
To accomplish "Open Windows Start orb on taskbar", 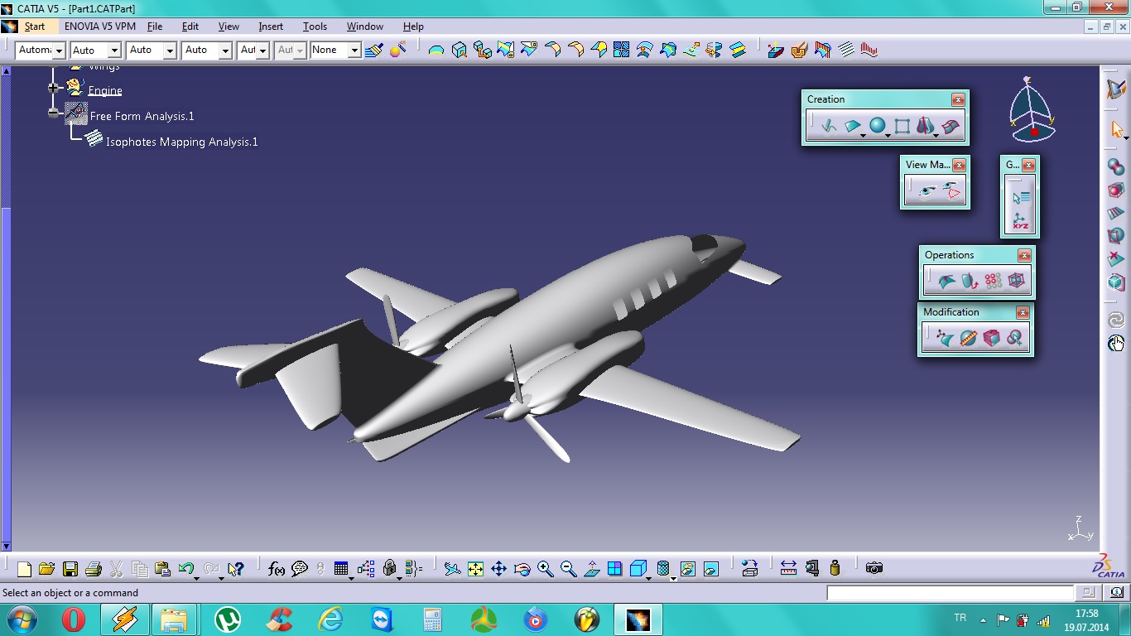I will [22, 619].
